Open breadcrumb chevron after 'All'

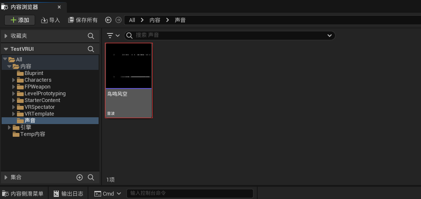pos(142,20)
